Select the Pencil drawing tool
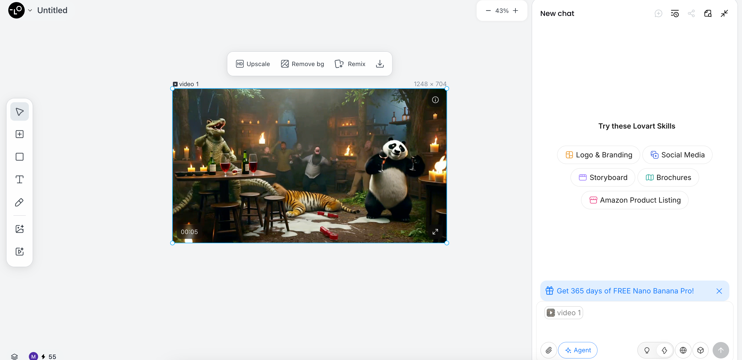This screenshot has height=360, width=742. point(19,202)
